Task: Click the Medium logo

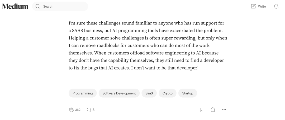Action: click(15, 6)
